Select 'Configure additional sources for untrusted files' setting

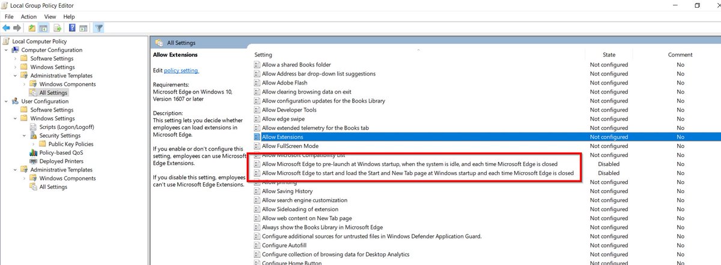[371, 236]
